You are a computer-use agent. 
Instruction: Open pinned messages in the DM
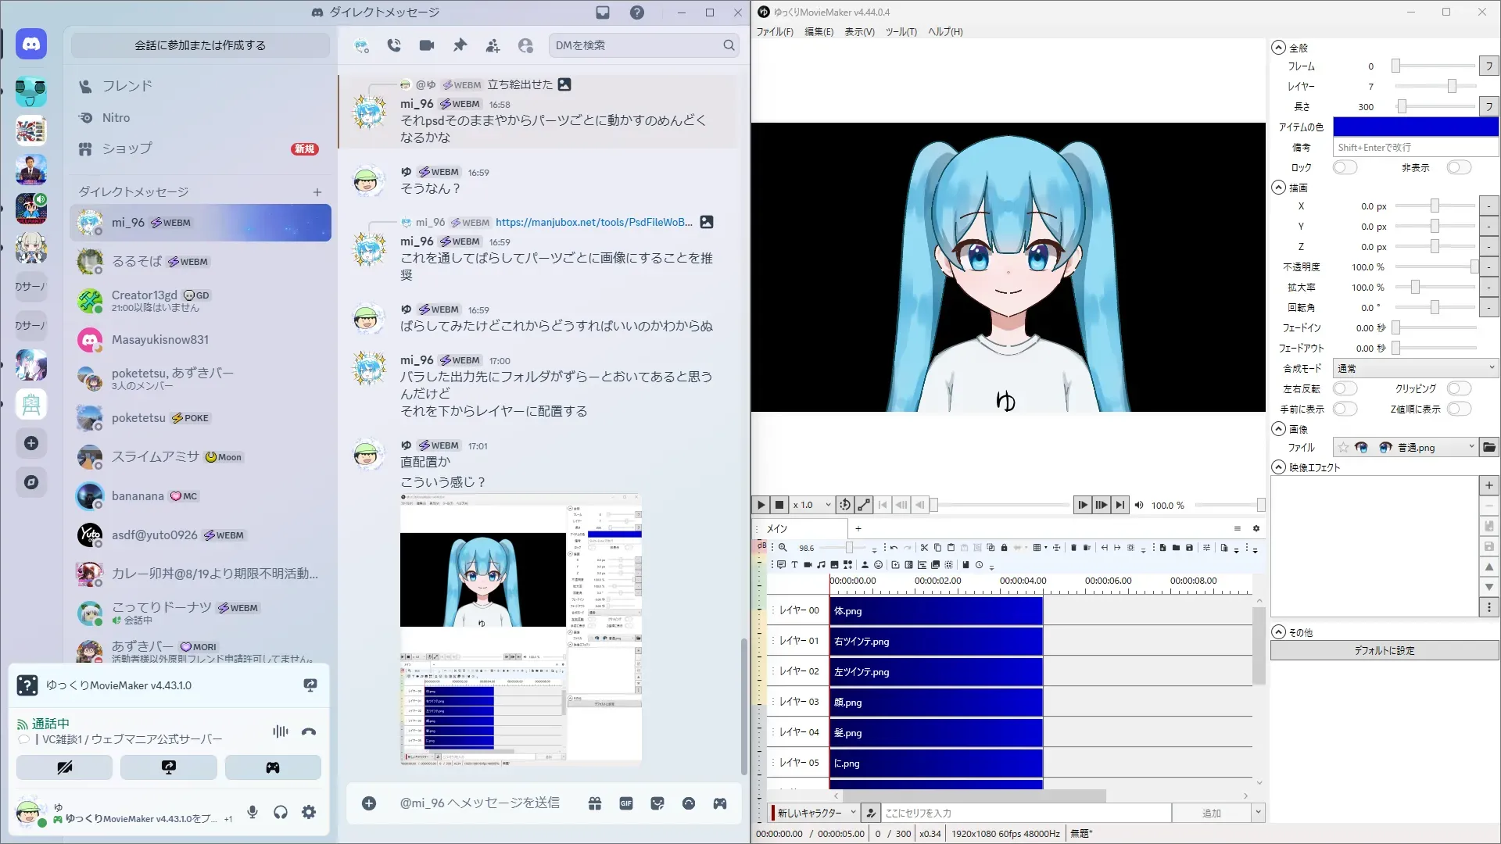click(460, 45)
